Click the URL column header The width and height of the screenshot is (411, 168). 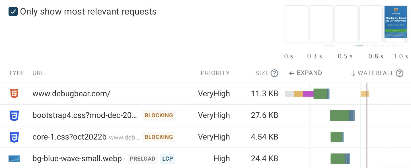pyautogui.click(x=38, y=73)
